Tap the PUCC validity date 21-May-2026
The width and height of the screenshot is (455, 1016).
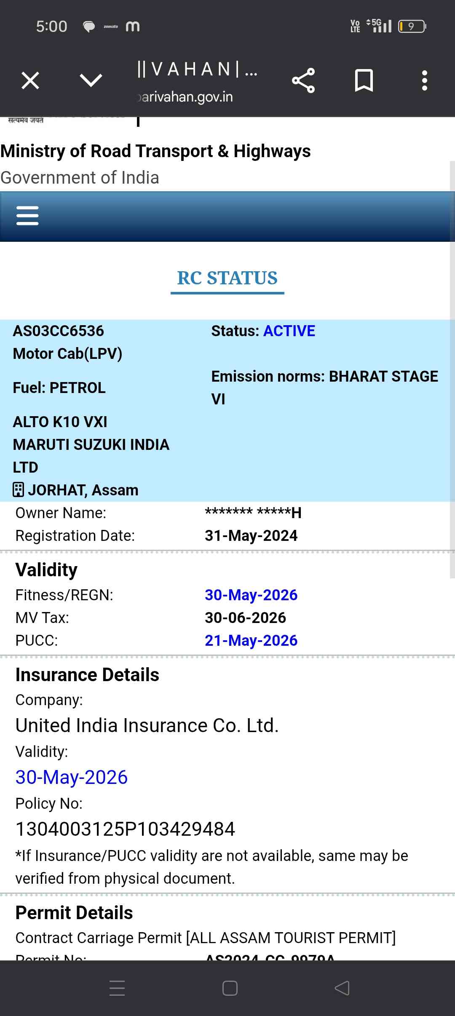251,640
